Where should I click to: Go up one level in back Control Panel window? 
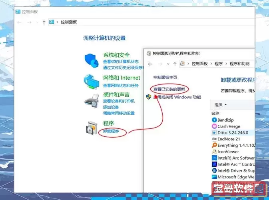click(44, 22)
